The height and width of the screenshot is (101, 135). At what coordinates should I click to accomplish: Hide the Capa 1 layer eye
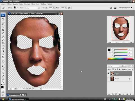point(109,74)
